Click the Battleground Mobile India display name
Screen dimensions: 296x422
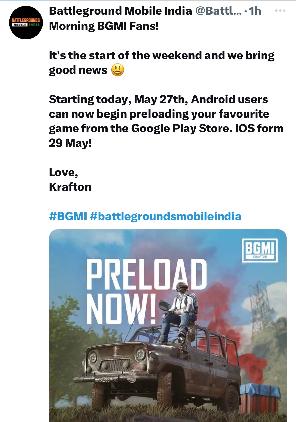(120, 11)
